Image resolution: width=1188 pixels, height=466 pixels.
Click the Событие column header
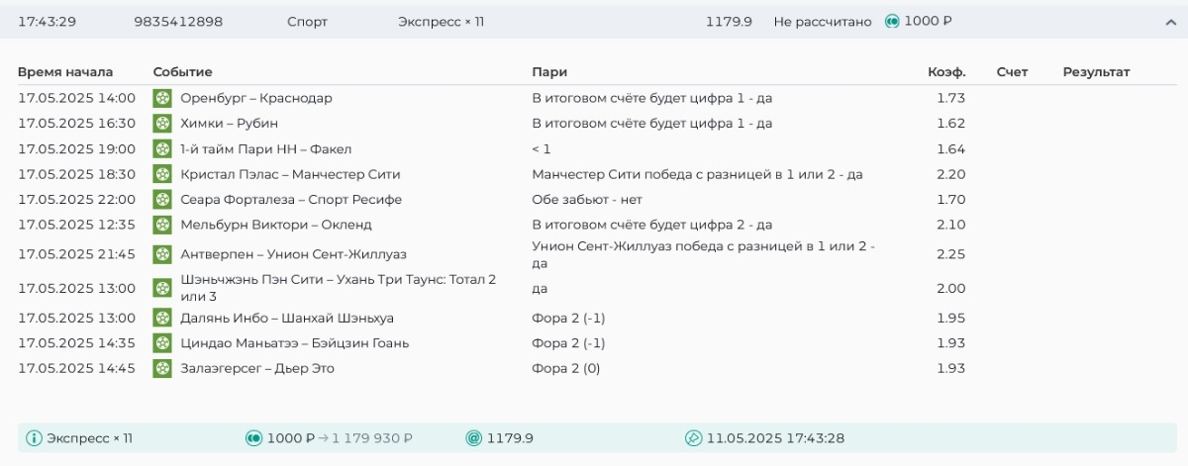point(182,72)
